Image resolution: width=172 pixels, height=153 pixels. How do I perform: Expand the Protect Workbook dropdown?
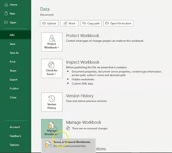(x=52, y=42)
